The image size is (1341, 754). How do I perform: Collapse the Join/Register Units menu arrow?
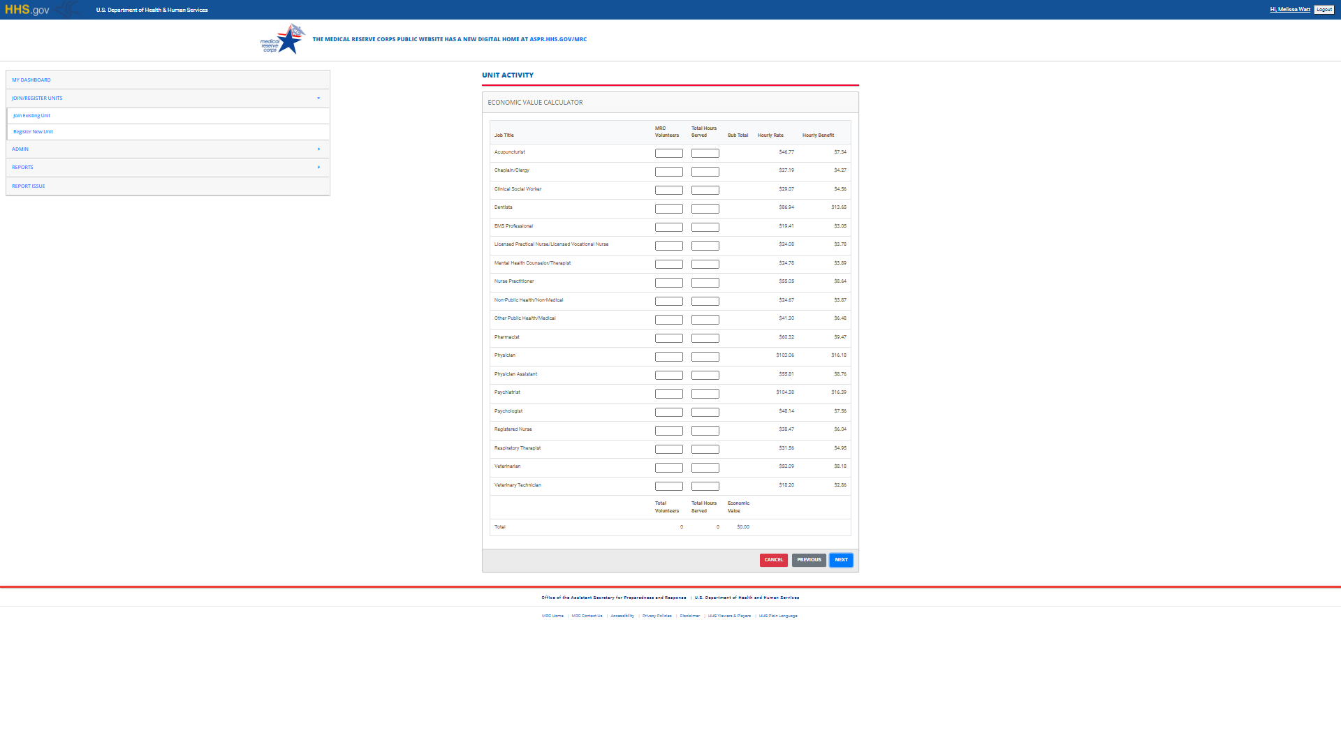coord(318,98)
